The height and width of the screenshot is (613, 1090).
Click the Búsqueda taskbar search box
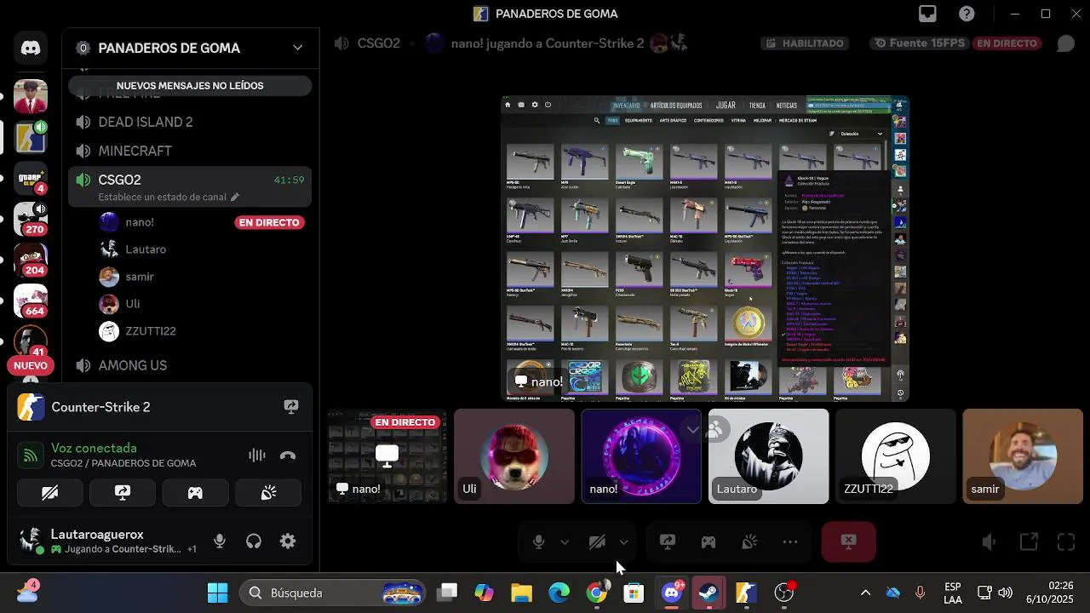(333, 593)
